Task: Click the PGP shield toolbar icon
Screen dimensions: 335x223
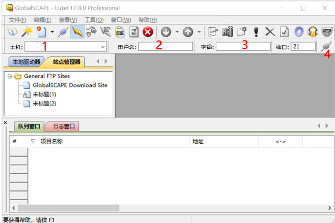Action: pos(327,32)
